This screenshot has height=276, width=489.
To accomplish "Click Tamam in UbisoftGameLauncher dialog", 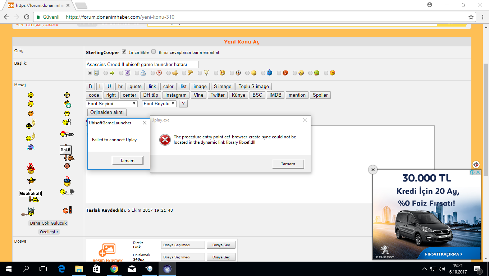I will pyautogui.click(x=127, y=161).
